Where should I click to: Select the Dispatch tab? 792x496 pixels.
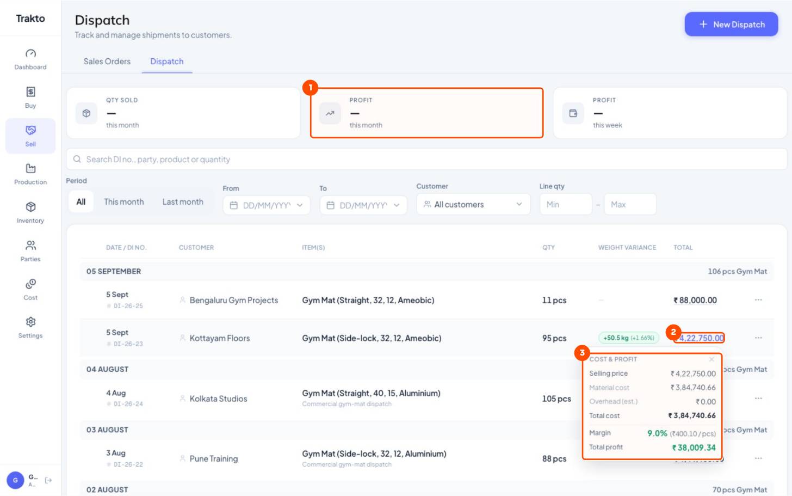[x=167, y=62]
